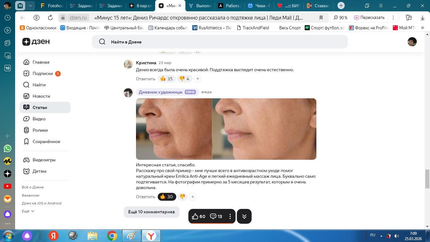Open Новости in left navigation
The image size is (430, 242).
41,96
